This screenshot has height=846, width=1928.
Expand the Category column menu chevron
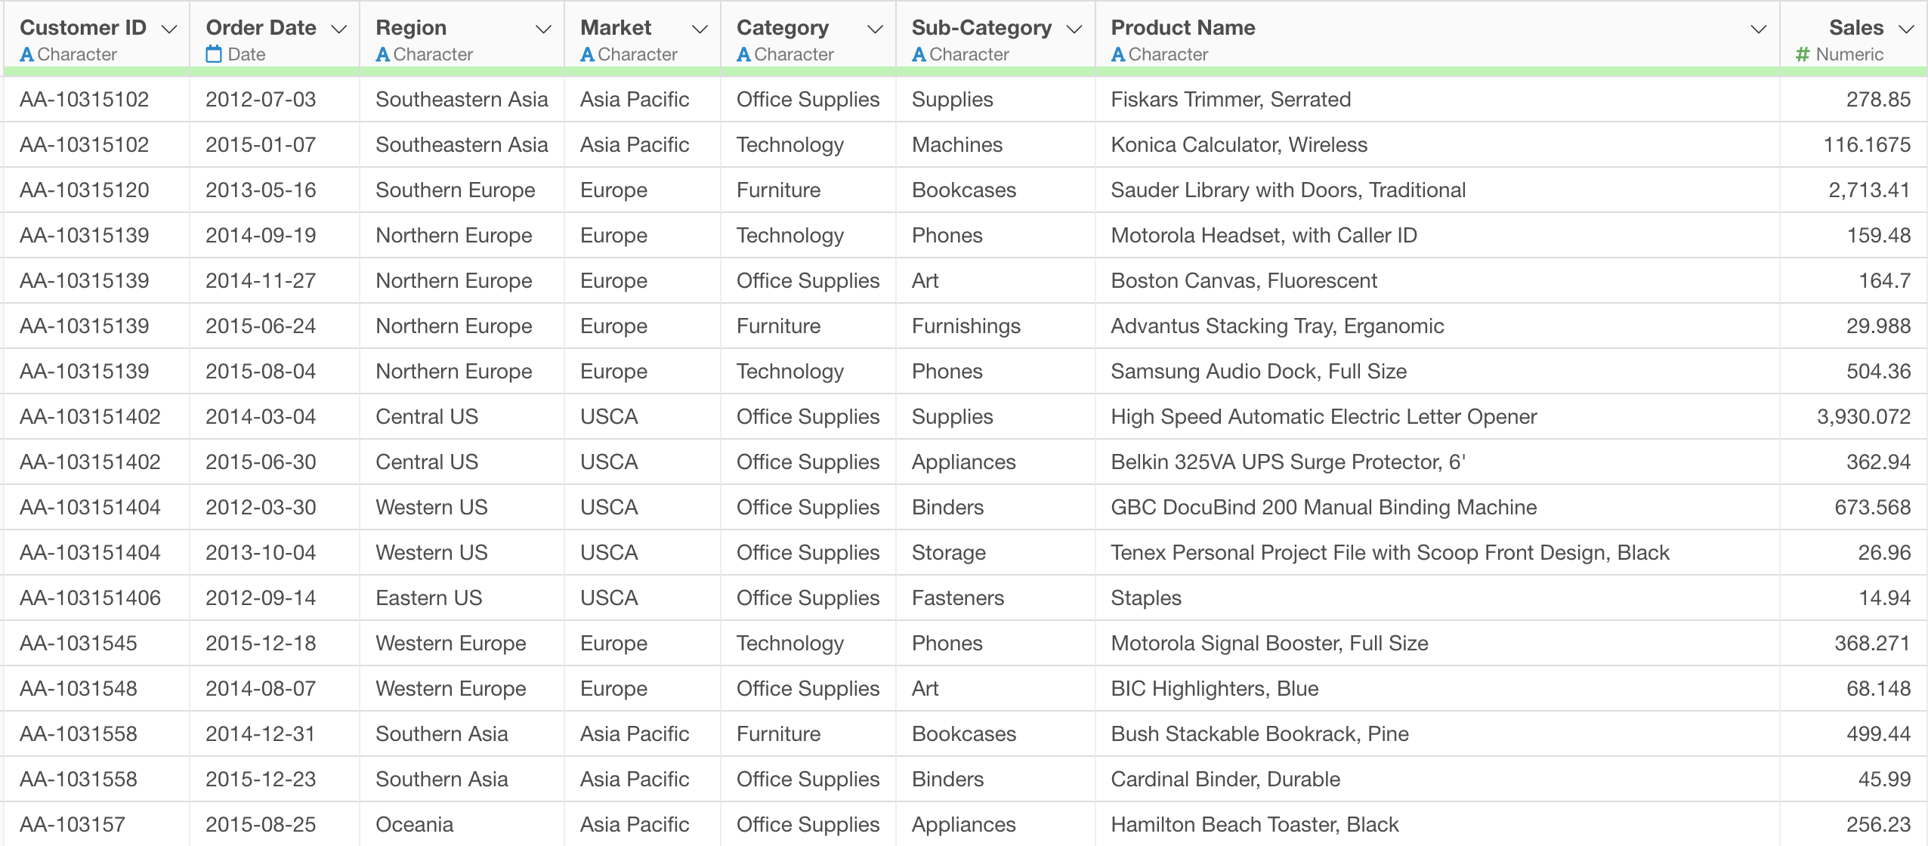click(875, 29)
